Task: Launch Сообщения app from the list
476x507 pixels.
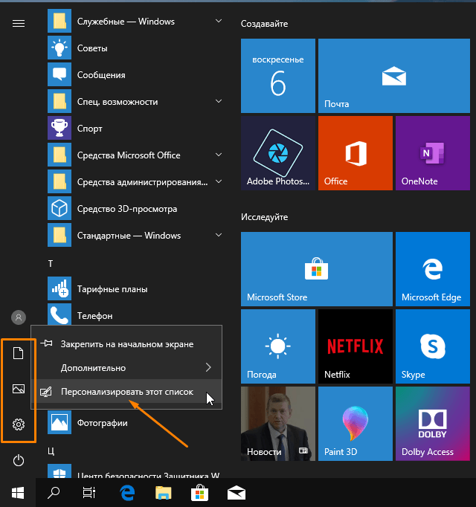Action: [x=135, y=75]
